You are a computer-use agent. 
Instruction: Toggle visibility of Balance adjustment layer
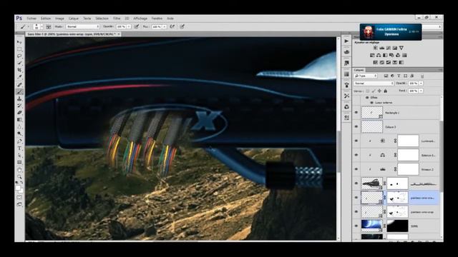click(356, 155)
